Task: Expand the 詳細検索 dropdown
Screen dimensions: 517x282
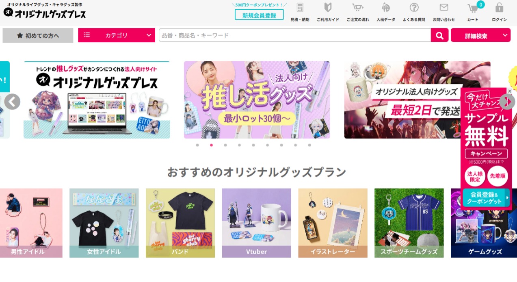Action: pos(480,35)
